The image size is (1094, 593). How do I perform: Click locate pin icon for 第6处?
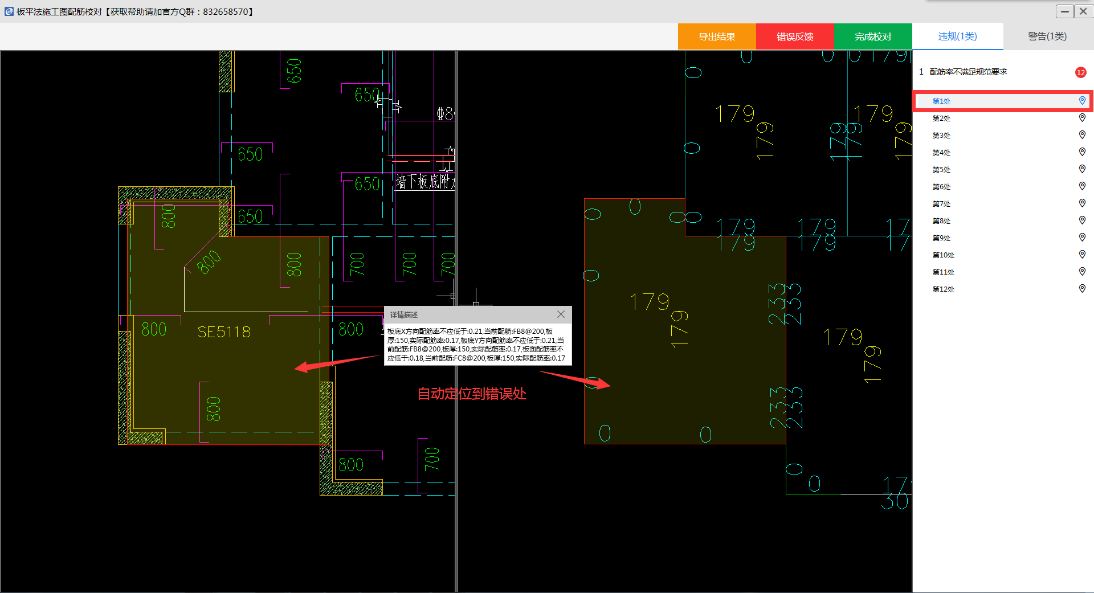[x=1082, y=186]
